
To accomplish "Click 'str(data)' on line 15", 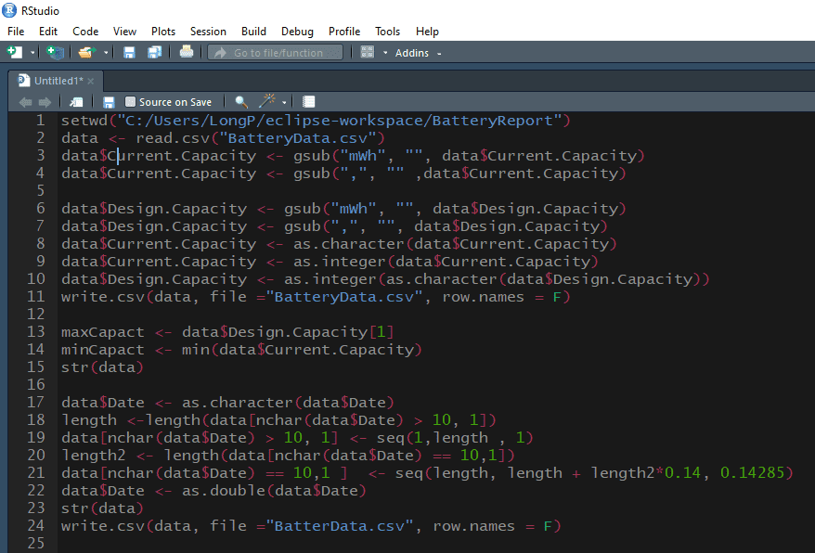I will tap(102, 367).
